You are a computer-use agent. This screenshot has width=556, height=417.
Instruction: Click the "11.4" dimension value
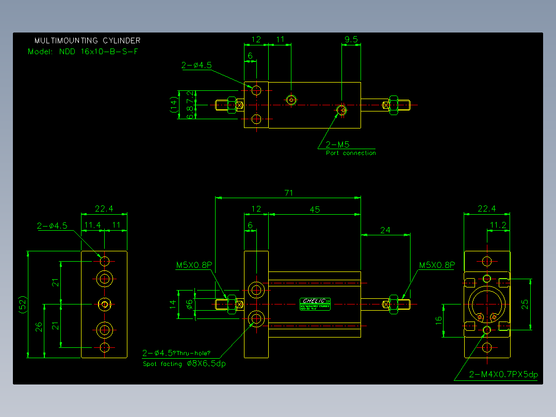point(92,225)
